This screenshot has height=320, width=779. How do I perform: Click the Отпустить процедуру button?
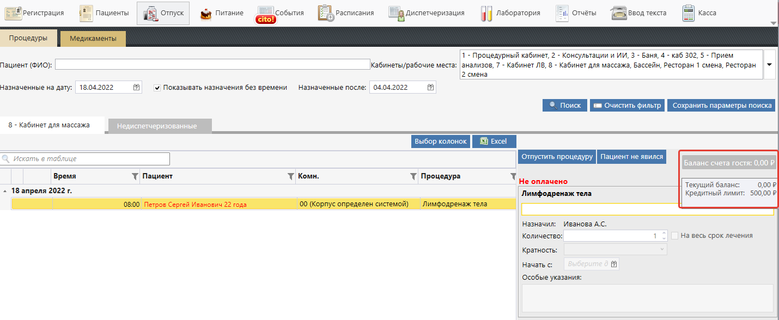[557, 157]
